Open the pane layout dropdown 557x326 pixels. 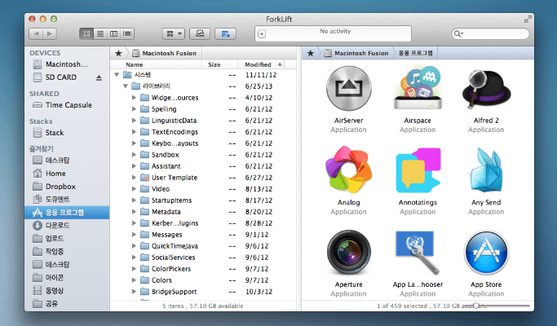tap(174, 33)
